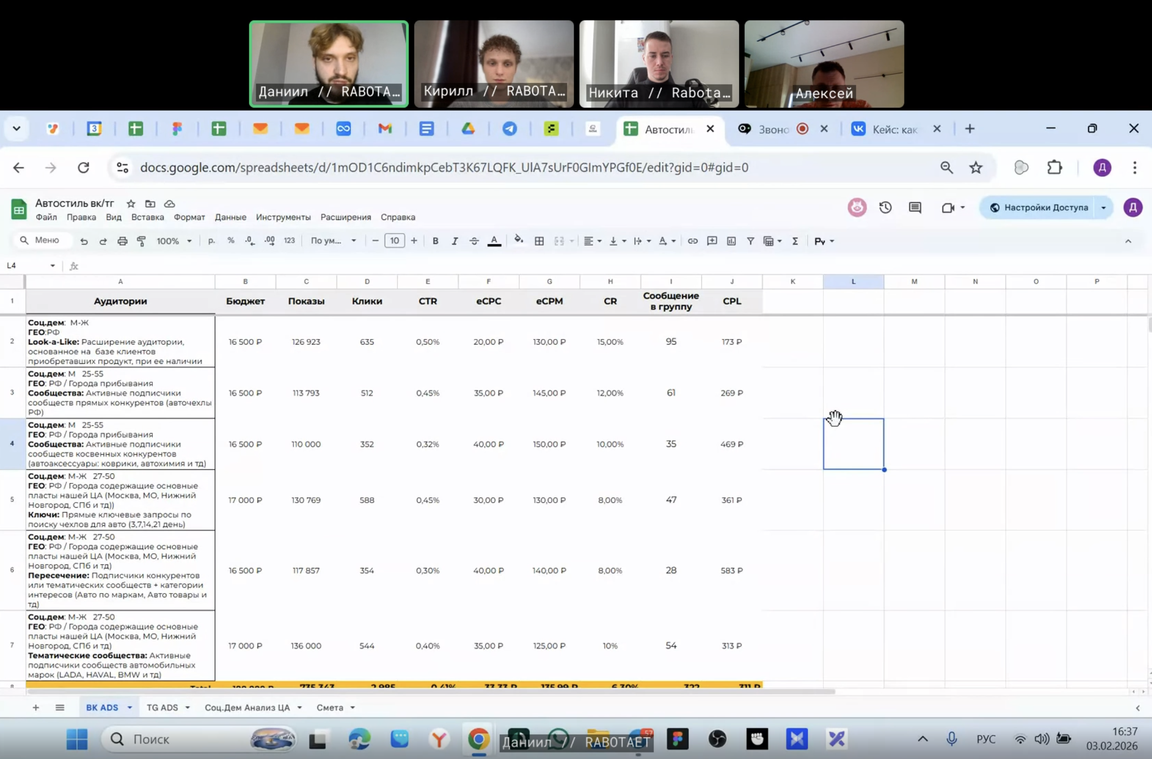This screenshot has width=1152, height=759.
Task: Expand the BK ADS sheet tab arrow
Action: pos(130,708)
